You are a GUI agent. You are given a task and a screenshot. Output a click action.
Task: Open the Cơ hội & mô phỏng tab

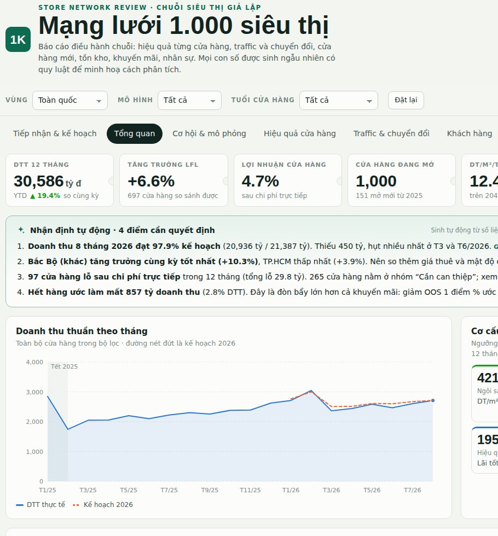click(209, 133)
